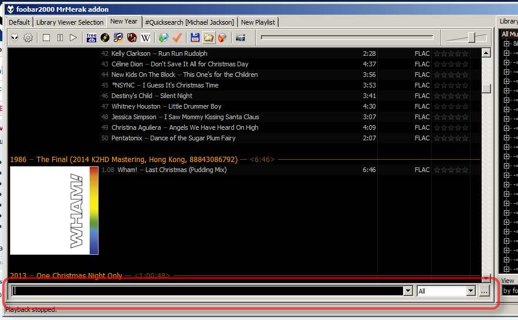Click the camera icon in toolbar
The height and width of the screenshot is (320, 518).
[x=241, y=38]
